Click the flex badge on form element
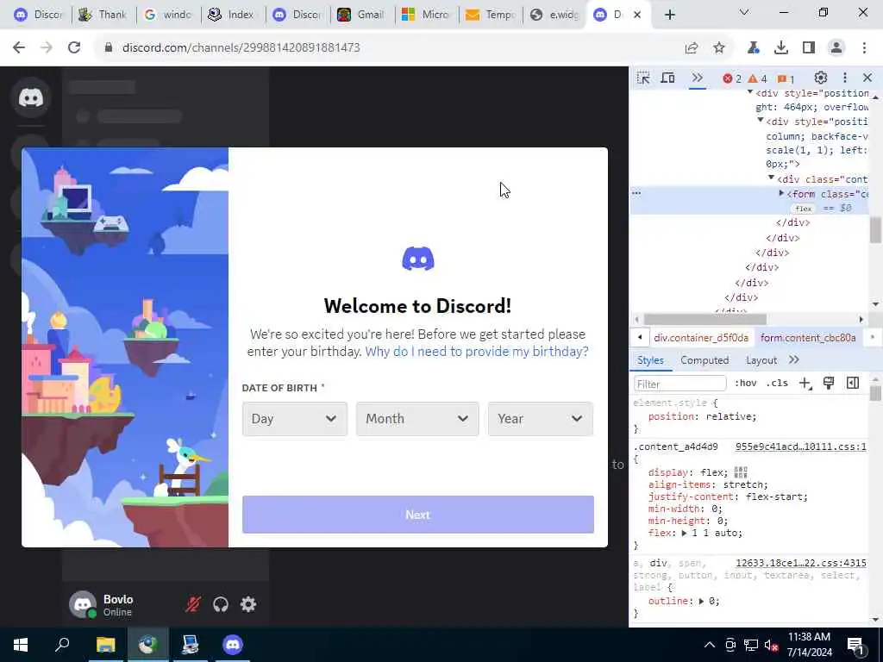Viewport: 883px width, 662px height. click(x=804, y=209)
